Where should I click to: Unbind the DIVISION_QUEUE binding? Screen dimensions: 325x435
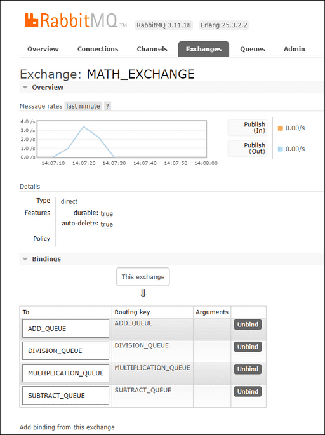(248, 347)
